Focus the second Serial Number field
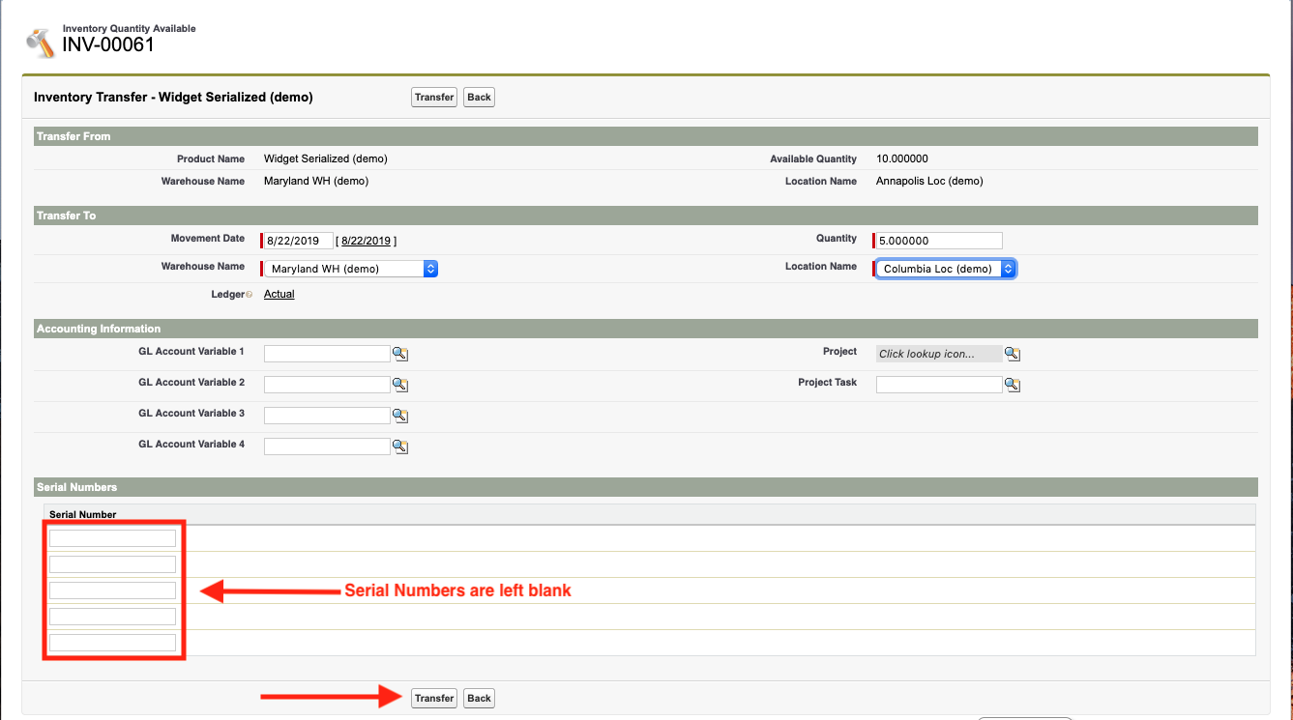This screenshot has height=720, width=1293. coord(112,564)
